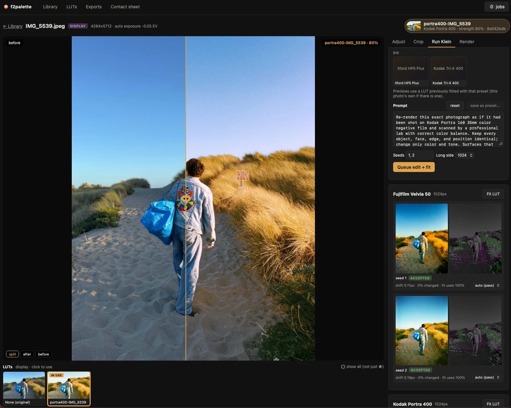Select the Run Klein tab

[x=442, y=42]
